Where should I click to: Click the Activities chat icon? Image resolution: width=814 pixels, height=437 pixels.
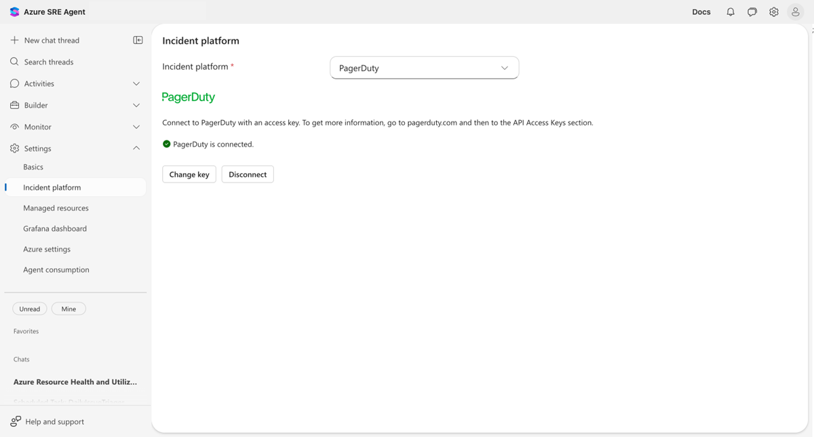(x=15, y=83)
